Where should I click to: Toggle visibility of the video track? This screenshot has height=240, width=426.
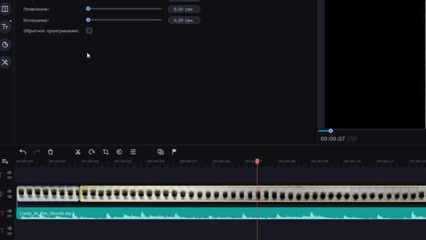pos(9,191)
